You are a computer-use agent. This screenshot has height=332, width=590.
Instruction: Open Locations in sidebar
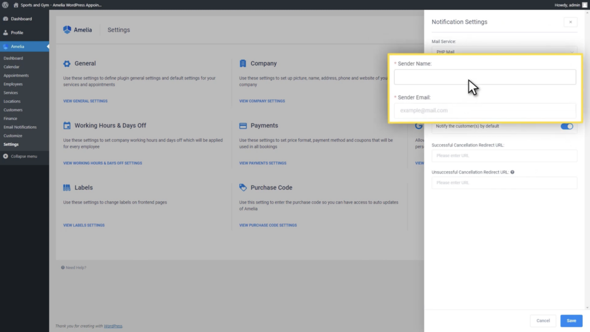(x=12, y=101)
